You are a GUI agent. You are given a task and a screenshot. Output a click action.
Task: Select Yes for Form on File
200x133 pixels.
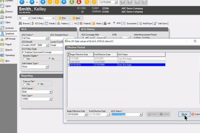24,84
